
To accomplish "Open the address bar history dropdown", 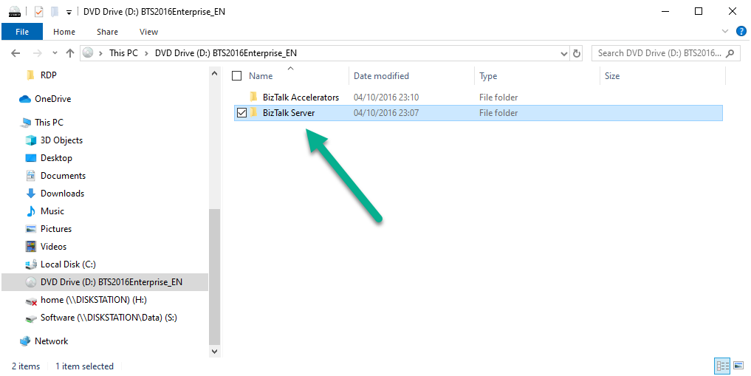I will 563,53.
